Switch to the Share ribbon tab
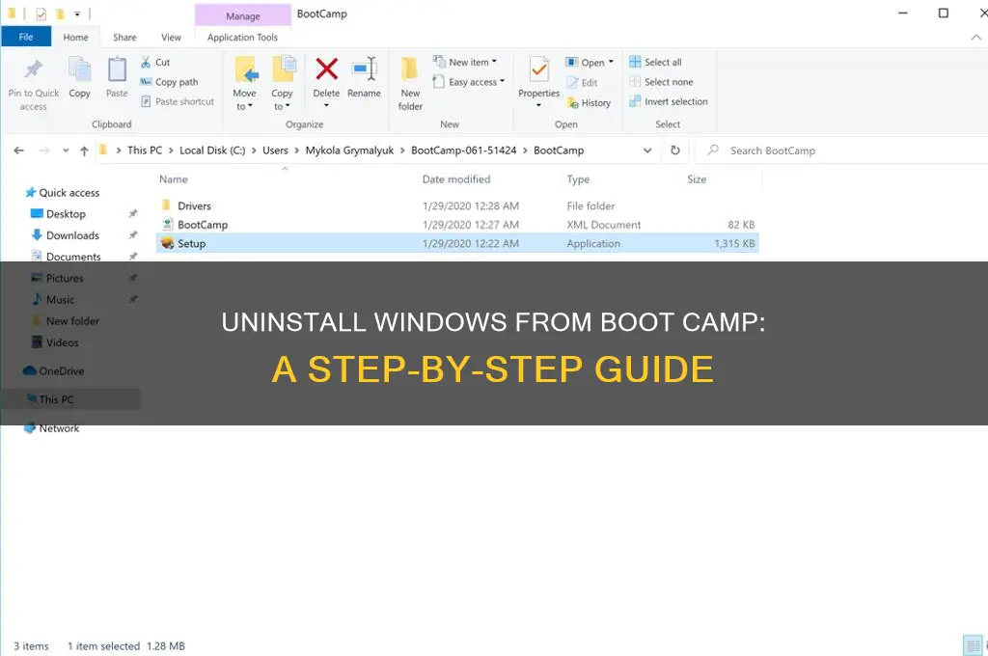 coord(124,38)
